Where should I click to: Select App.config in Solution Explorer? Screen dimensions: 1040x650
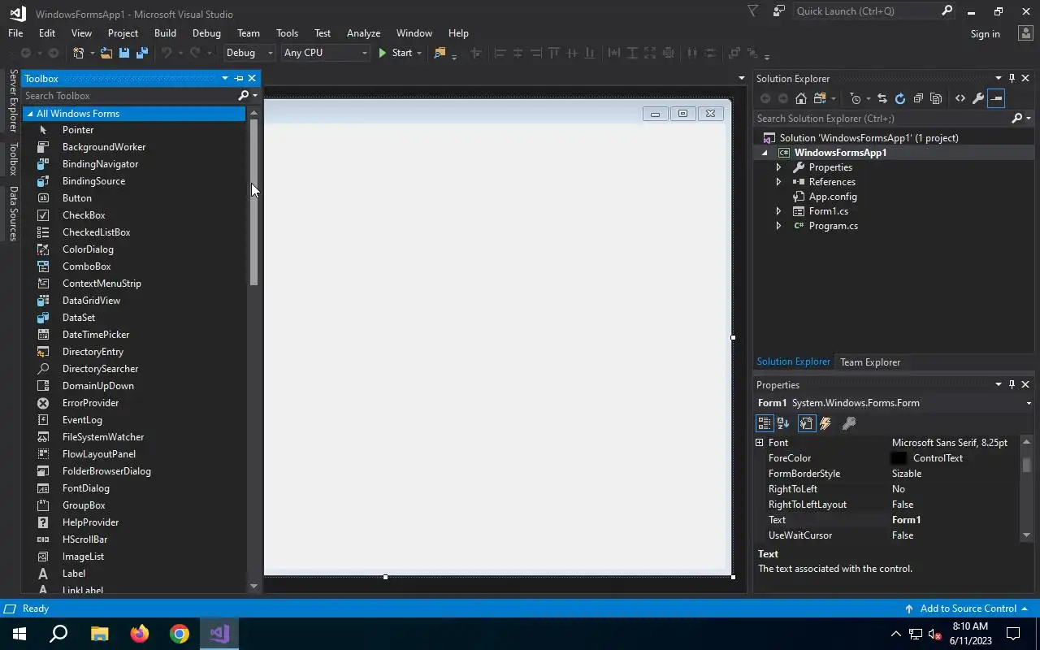click(832, 197)
